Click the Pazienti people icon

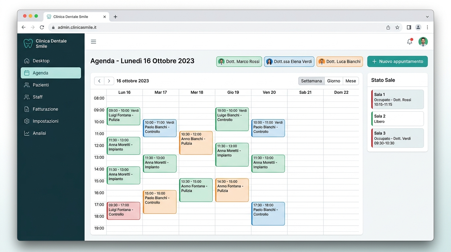pyautogui.click(x=27, y=85)
